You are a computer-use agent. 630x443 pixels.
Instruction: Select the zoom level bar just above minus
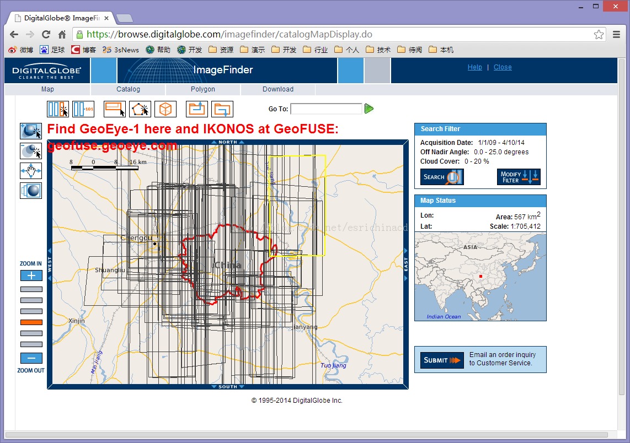(31, 344)
